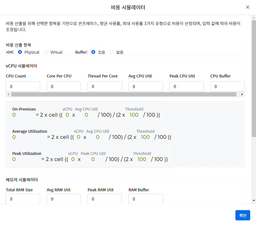Click the vertical scrollbar down arrow
This screenshot has height=226, width=256.
tap(254, 200)
